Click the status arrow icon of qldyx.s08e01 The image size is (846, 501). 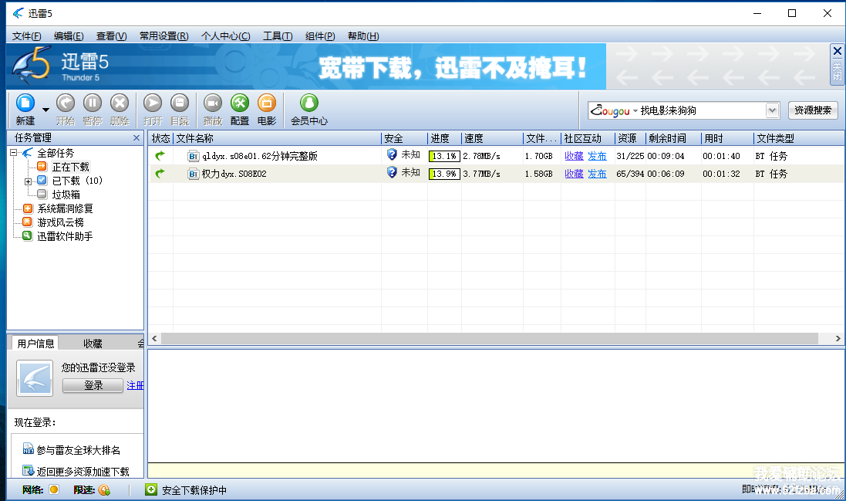pyautogui.click(x=160, y=156)
